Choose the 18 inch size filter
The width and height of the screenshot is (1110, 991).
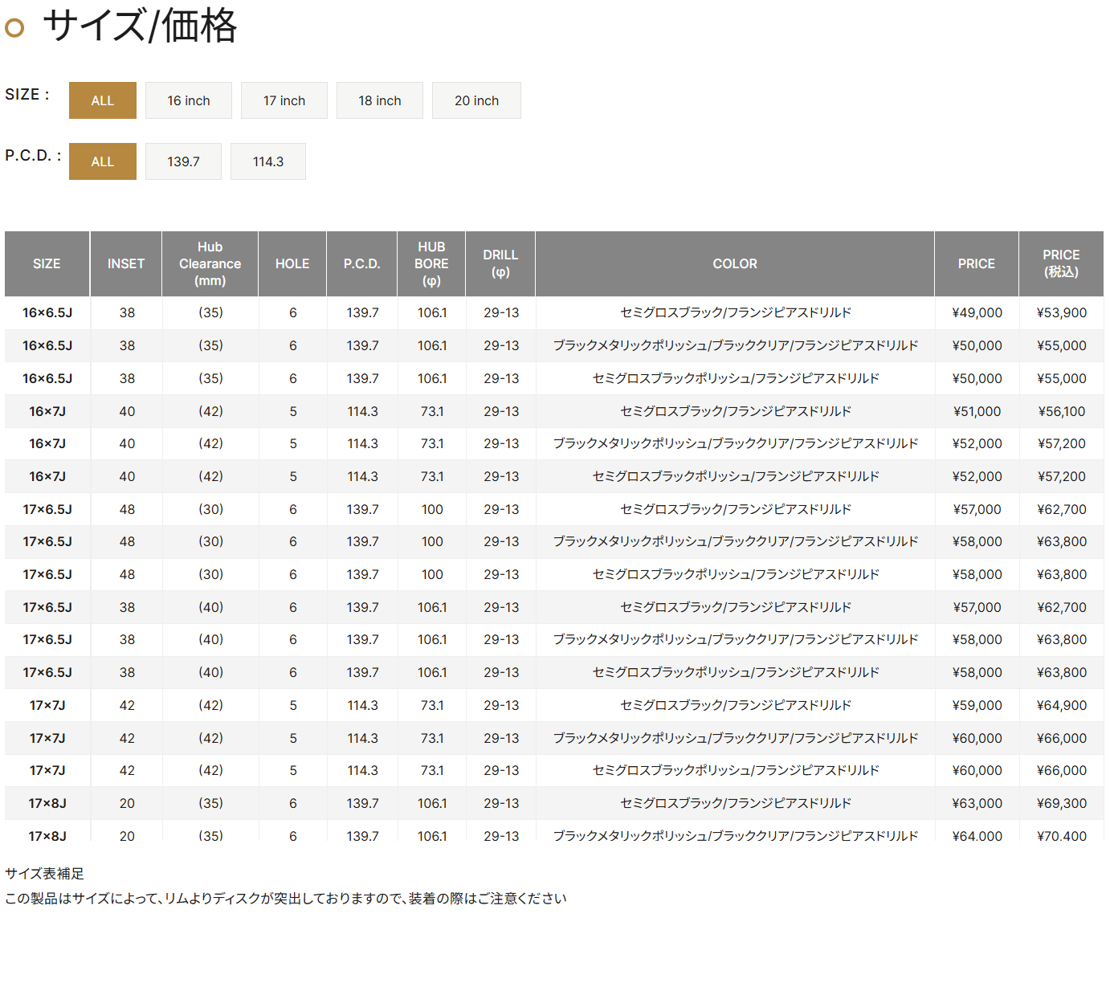pyautogui.click(x=379, y=100)
